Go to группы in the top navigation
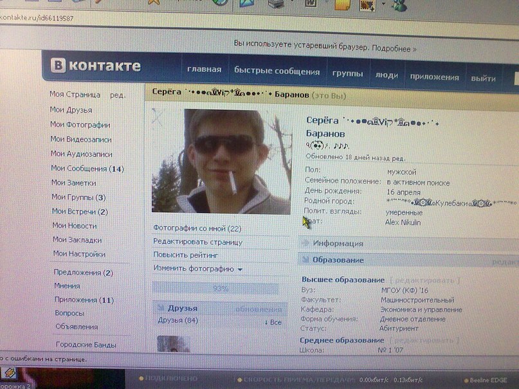Screen dimensions: 519x389 347,73
